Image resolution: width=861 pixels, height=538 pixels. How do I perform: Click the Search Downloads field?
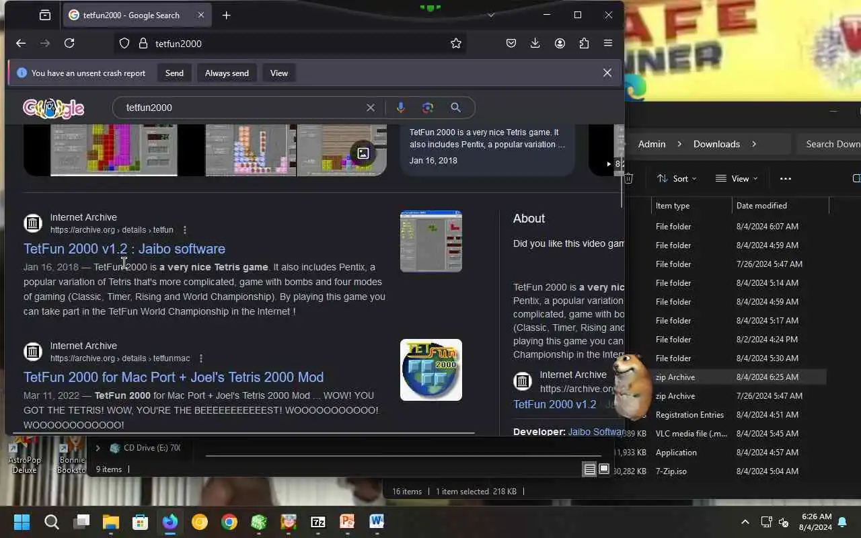(829, 144)
